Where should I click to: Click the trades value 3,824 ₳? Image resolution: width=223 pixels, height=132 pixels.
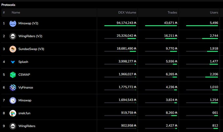172,100
